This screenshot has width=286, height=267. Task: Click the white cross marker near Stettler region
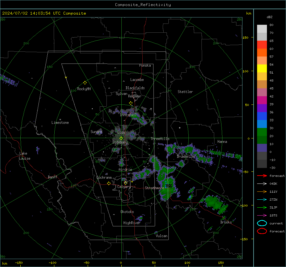[180, 128]
